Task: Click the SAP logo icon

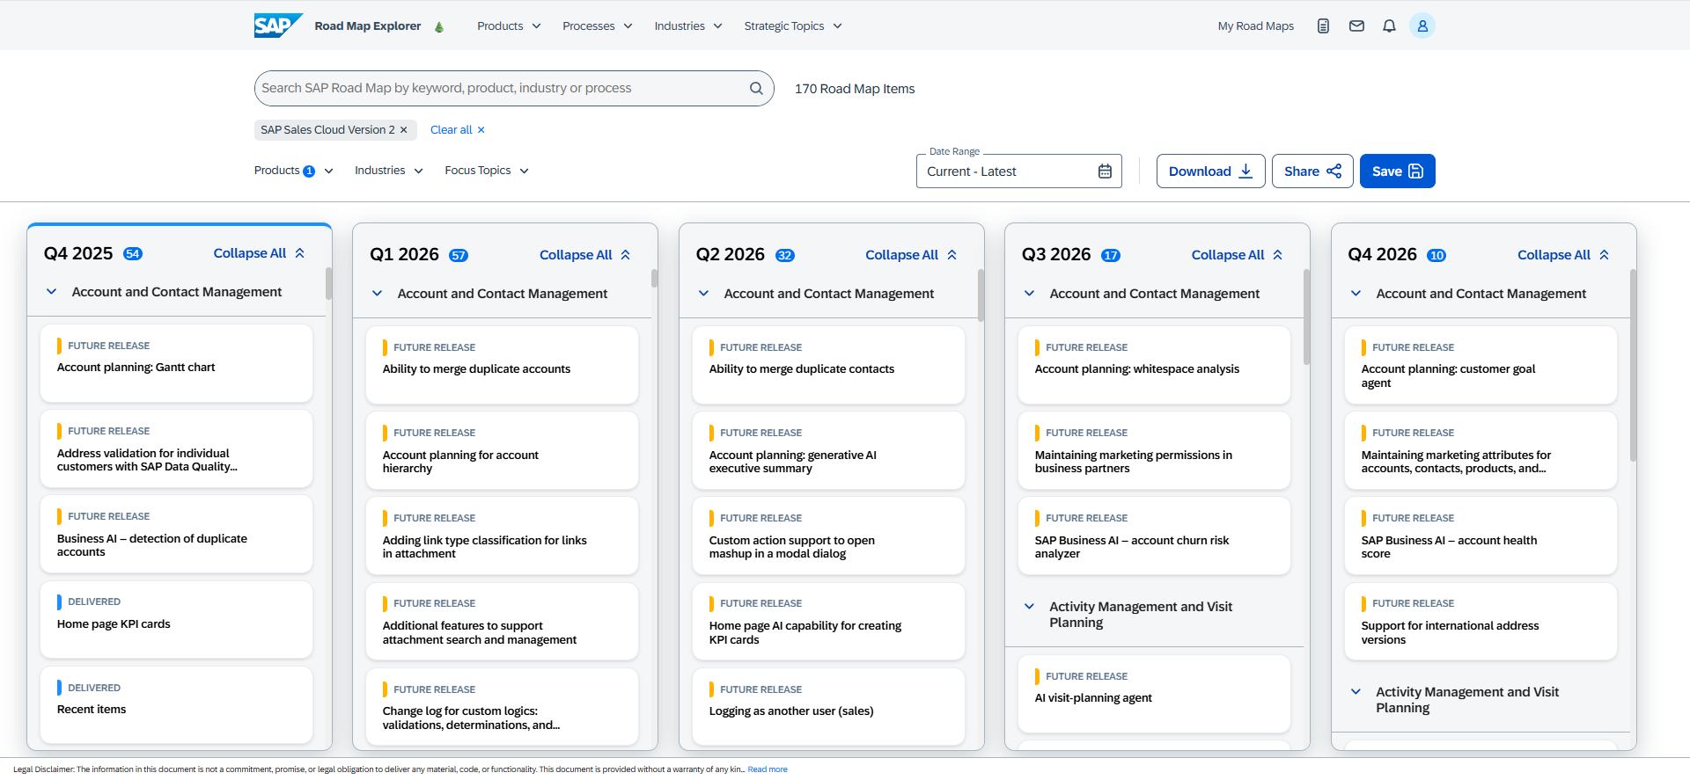Action: (277, 26)
